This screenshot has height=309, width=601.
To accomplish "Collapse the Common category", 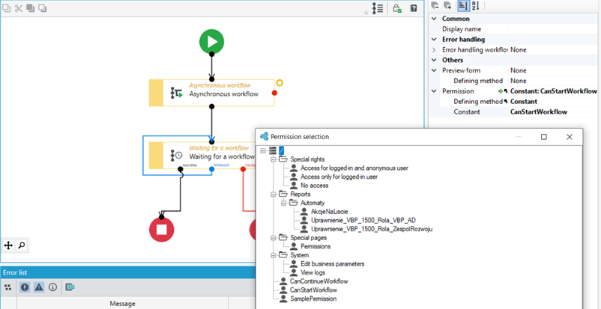I will 434,19.
